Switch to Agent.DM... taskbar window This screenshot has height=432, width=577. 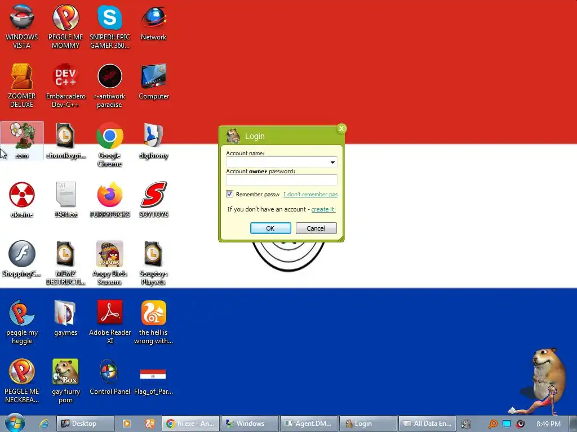click(x=308, y=424)
